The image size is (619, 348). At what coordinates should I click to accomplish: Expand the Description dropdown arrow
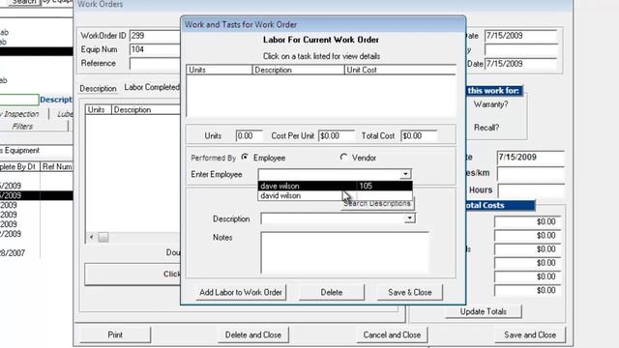click(410, 218)
